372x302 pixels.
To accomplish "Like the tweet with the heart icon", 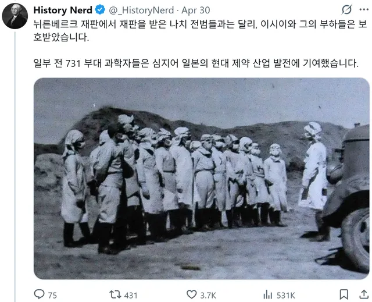I will 191,294.
